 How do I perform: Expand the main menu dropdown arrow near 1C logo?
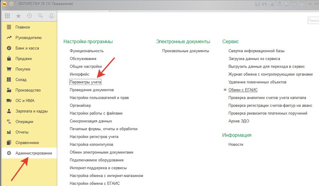(11, 4)
